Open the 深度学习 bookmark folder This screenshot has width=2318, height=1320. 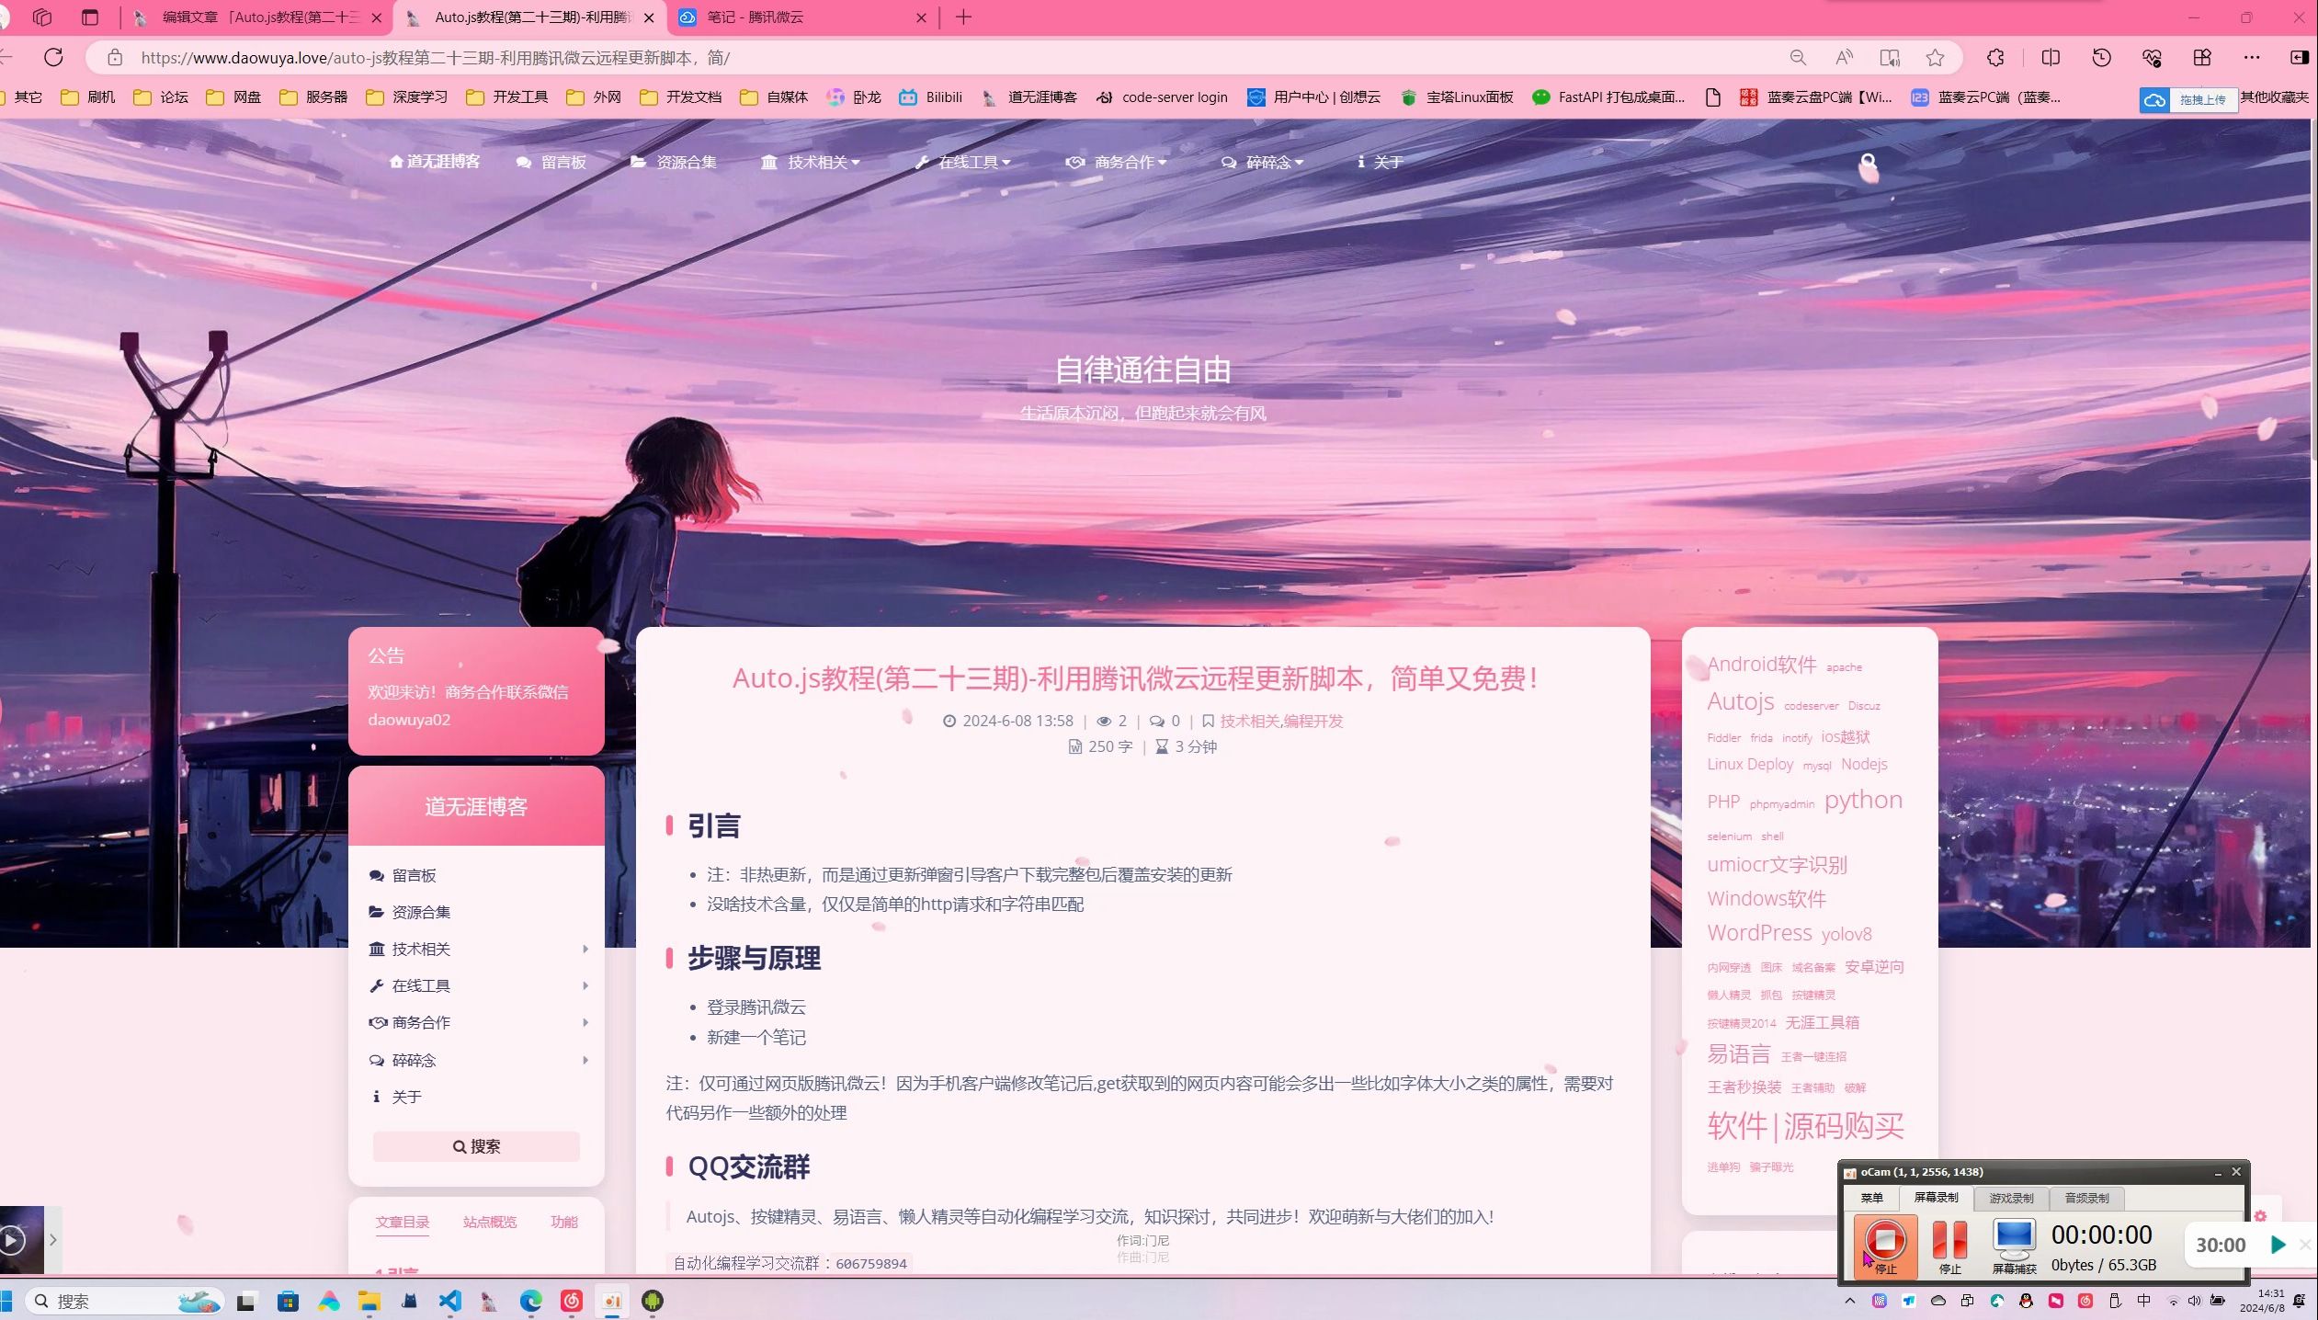tap(406, 97)
